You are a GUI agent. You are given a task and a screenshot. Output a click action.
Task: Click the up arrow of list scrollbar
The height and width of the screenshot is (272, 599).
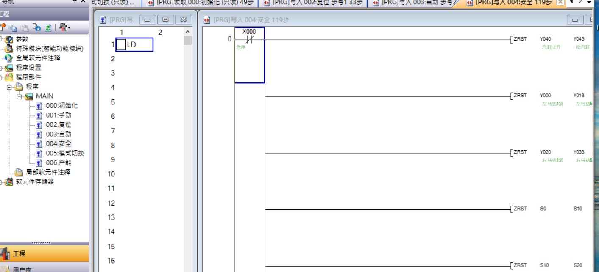click(x=188, y=32)
